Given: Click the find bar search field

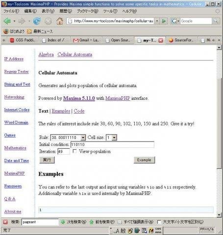Looking at the screenshot, I should pos(40,222).
